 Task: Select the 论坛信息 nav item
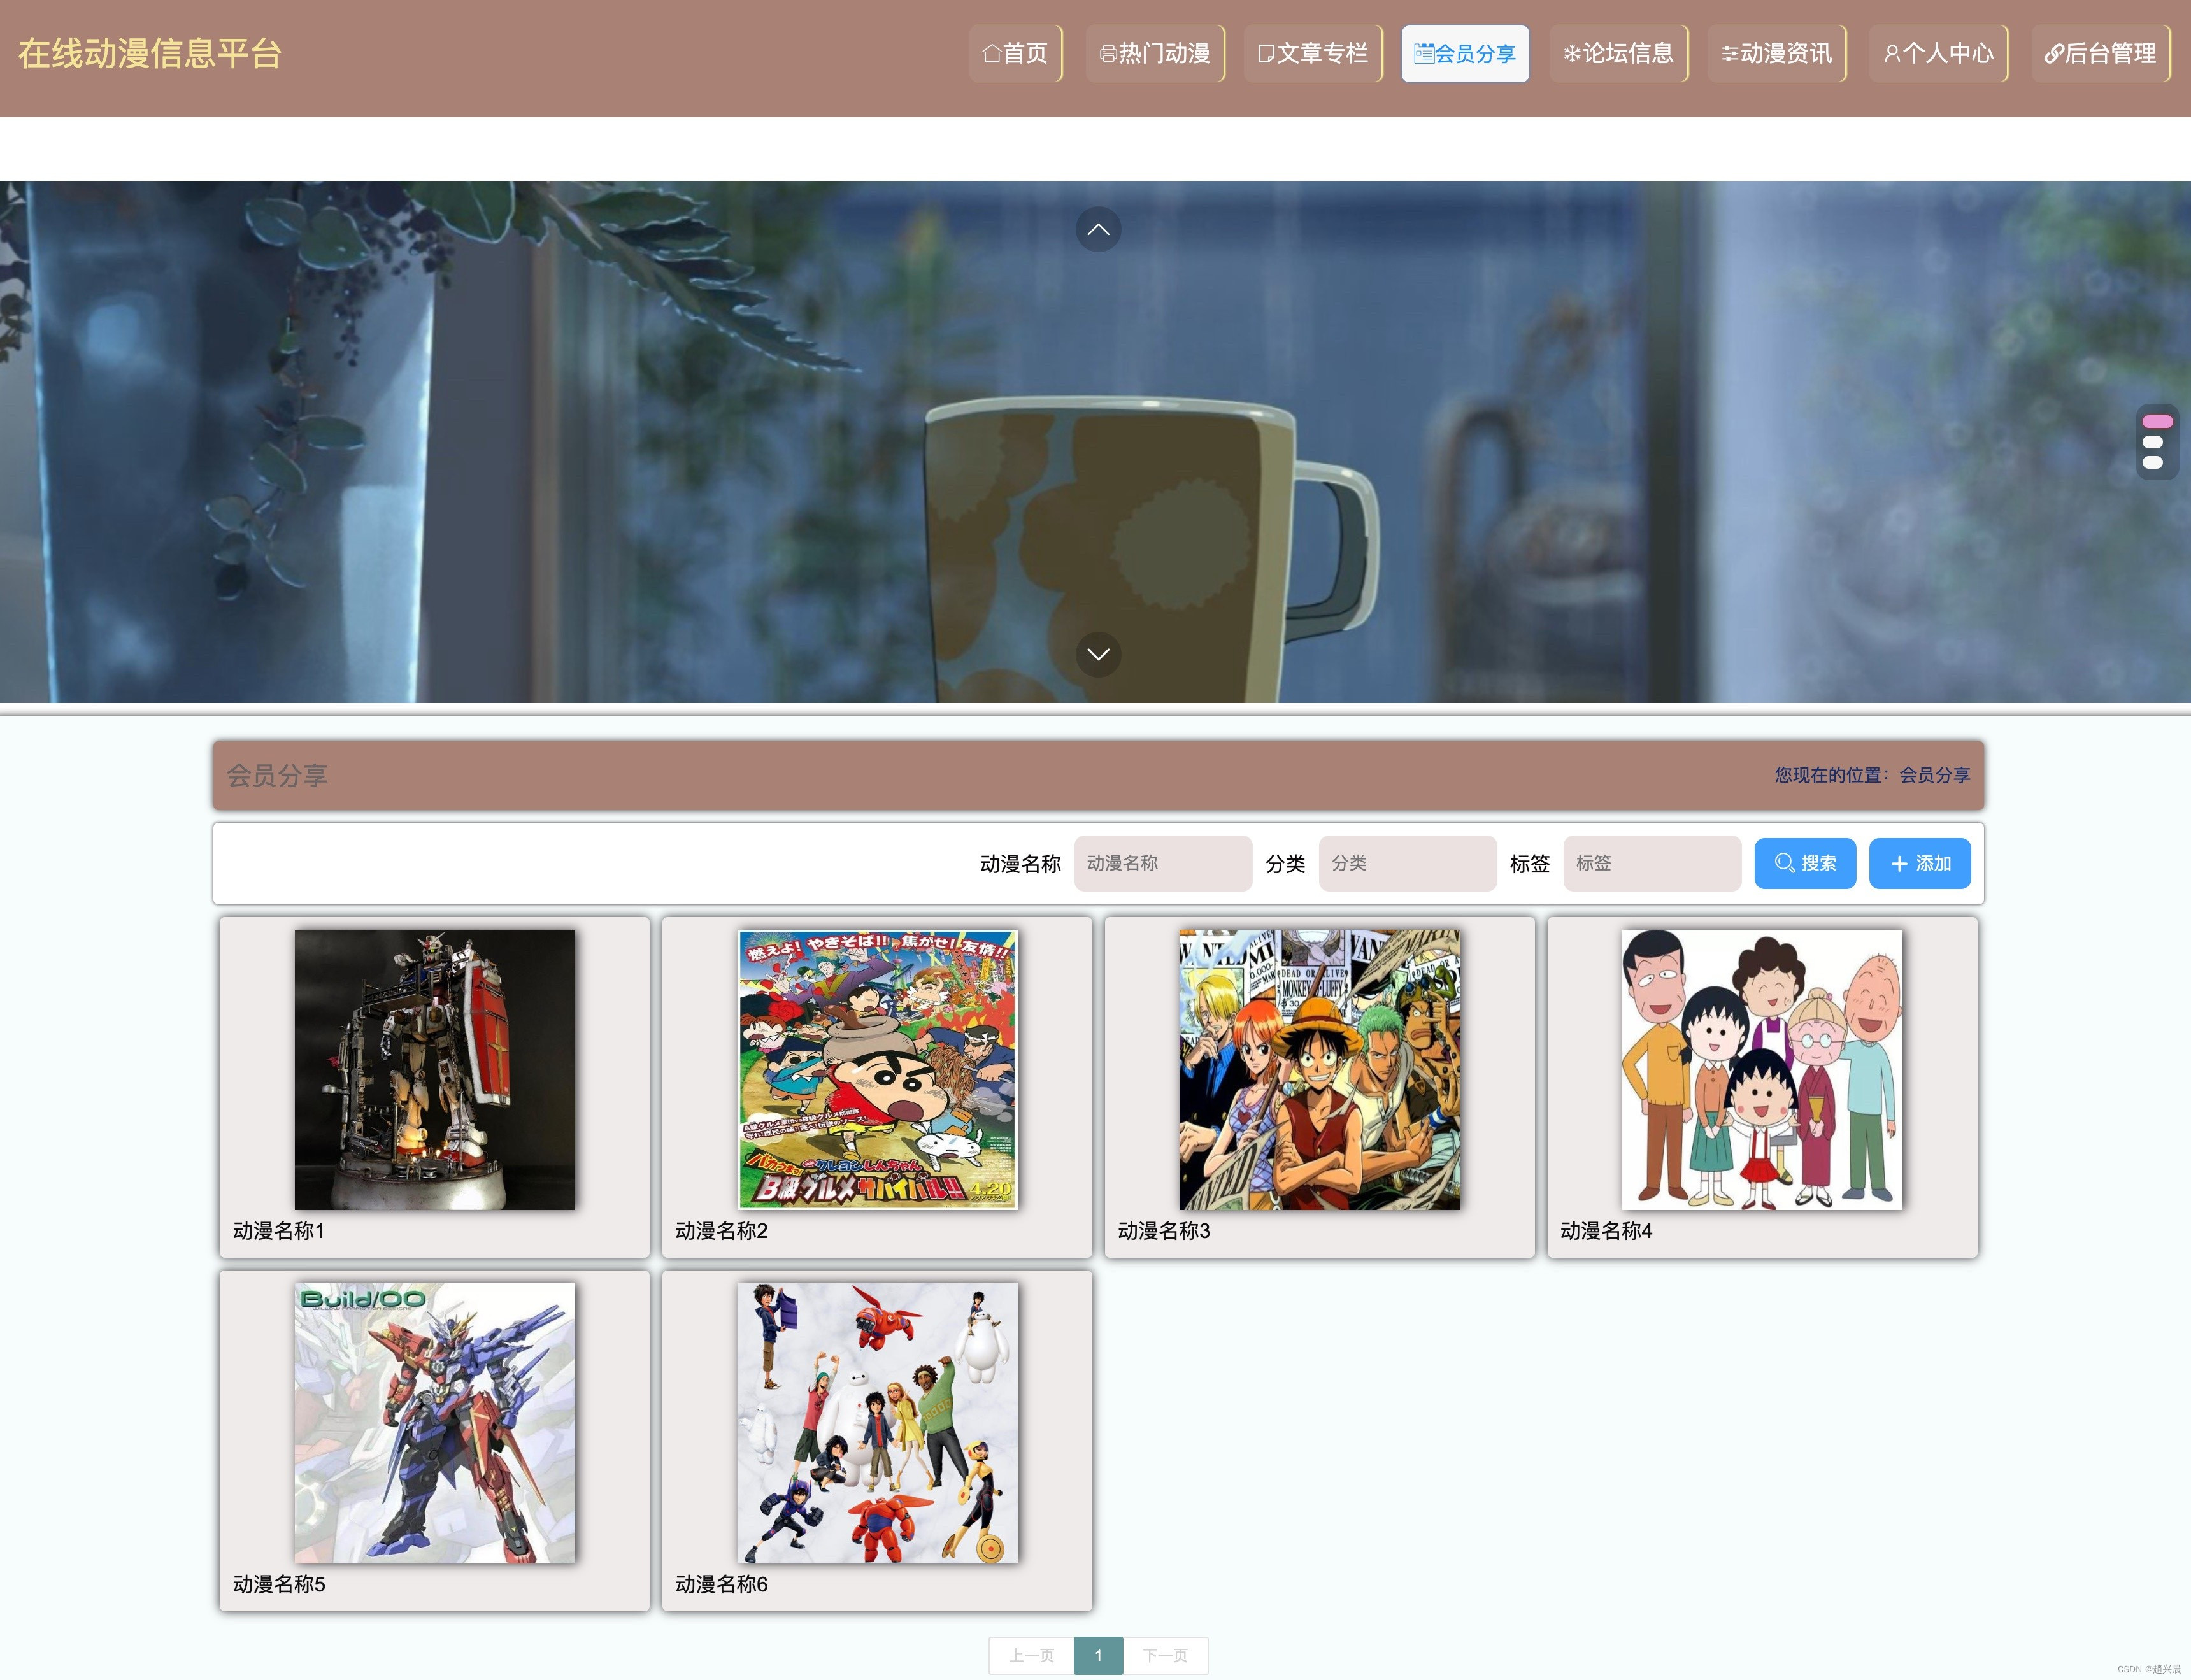coord(1618,53)
